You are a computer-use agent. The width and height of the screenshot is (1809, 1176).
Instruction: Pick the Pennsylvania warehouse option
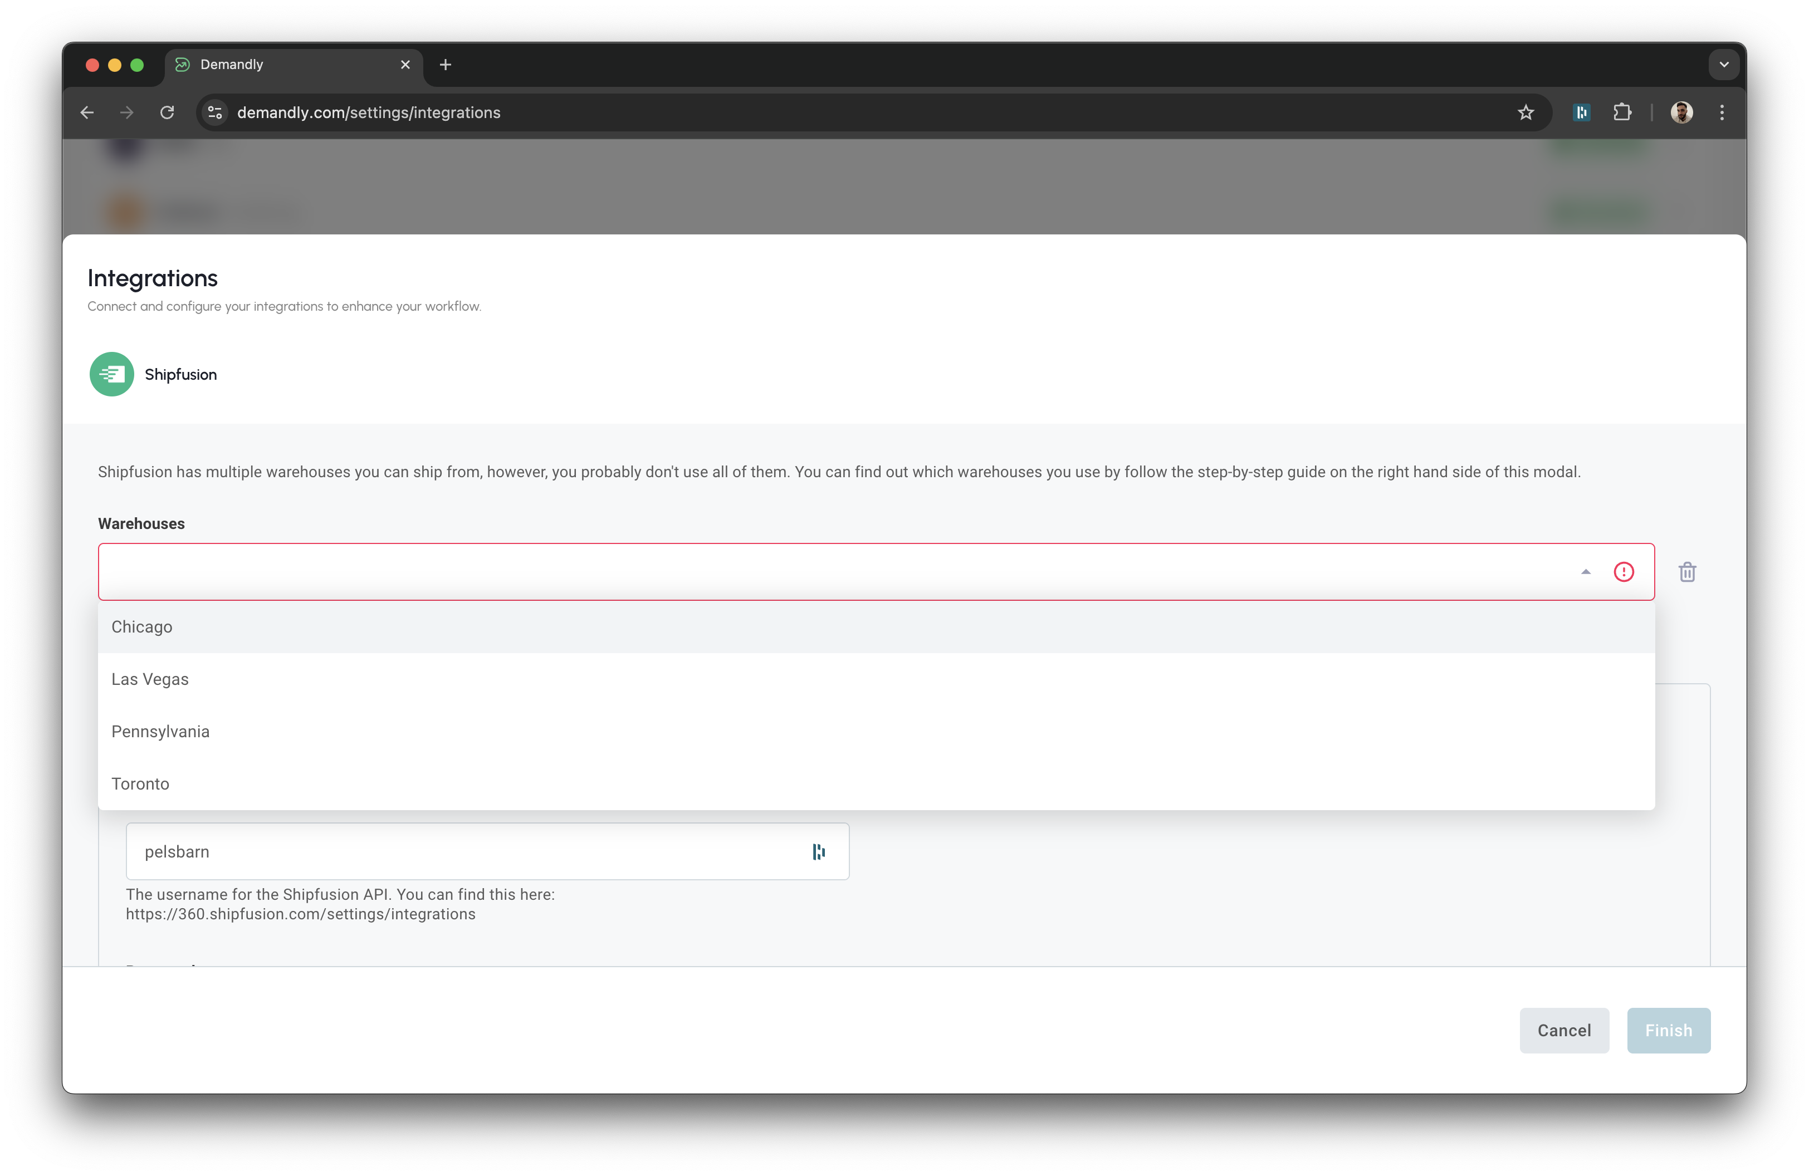click(x=160, y=732)
